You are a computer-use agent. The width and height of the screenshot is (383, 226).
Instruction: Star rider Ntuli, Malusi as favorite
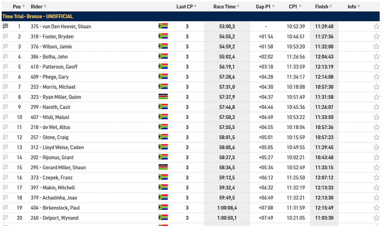click(376, 117)
